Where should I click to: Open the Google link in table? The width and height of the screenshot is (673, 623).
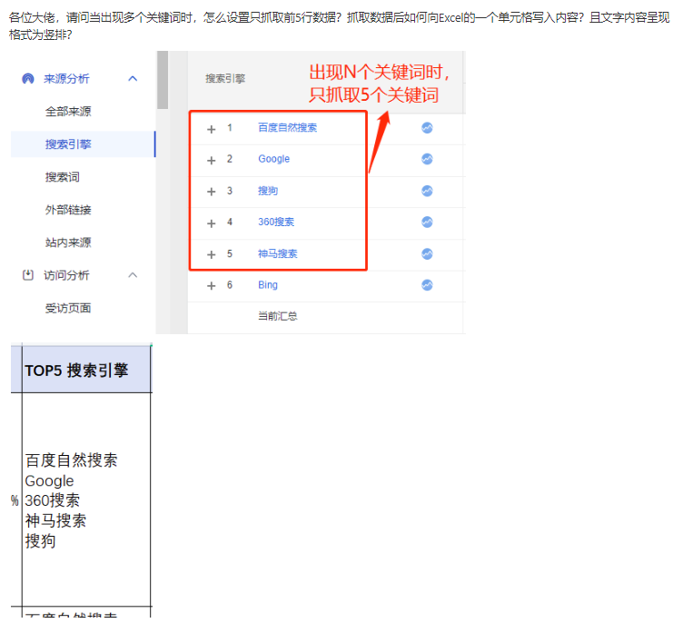(274, 159)
